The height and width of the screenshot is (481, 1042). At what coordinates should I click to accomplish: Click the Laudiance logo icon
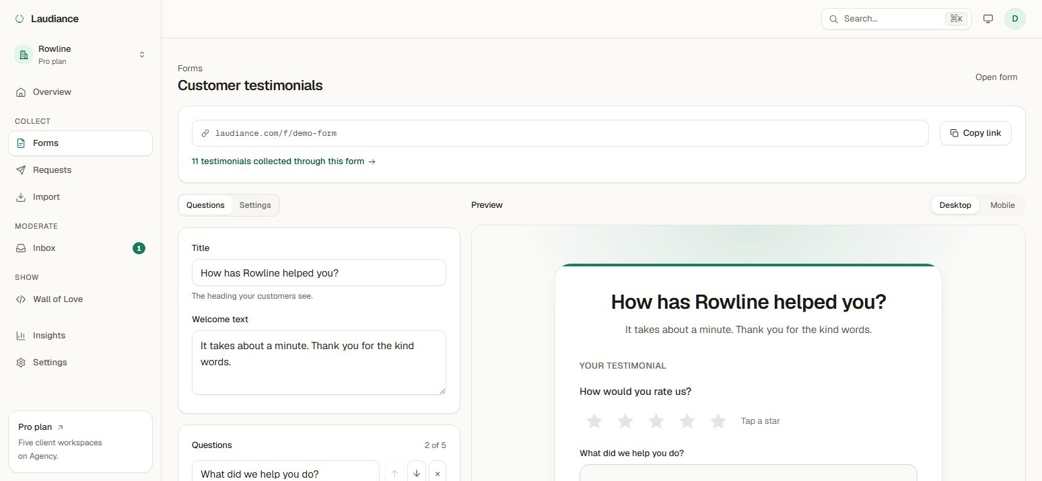[20, 19]
